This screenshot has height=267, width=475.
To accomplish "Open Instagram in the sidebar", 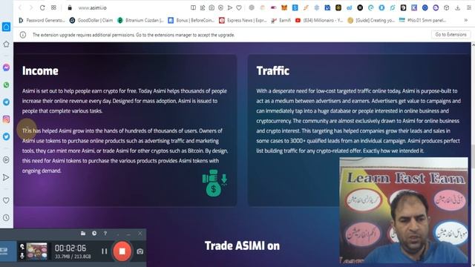I will pos(6,119).
